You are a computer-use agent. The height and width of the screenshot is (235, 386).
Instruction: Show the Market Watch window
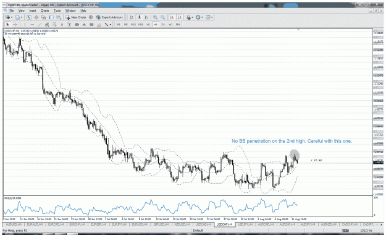[29, 17]
